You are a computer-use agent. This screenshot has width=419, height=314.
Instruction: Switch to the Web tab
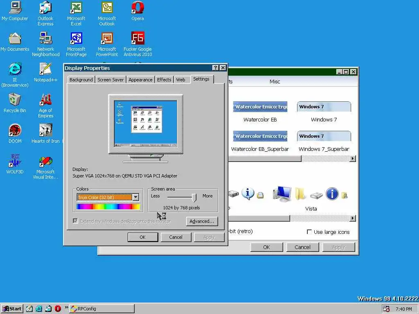180,80
